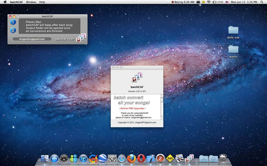Click the dragonbtv@gmail.com button in batchCAF window
The height and width of the screenshot is (166, 267).
point(32,39)
